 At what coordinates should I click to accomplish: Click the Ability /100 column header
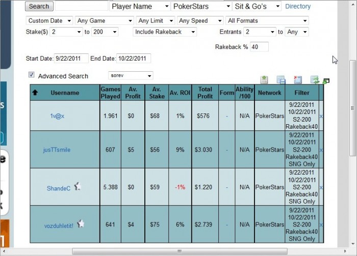[x=245, y=93]
